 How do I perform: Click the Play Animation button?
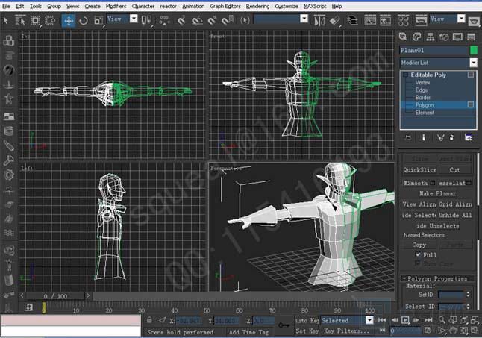(405, 320)
